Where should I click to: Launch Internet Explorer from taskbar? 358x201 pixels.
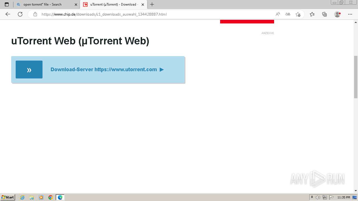click(x=22, y=197)
